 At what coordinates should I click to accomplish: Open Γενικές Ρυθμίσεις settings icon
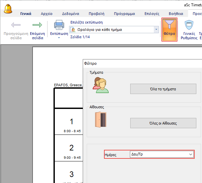(189, 25)
